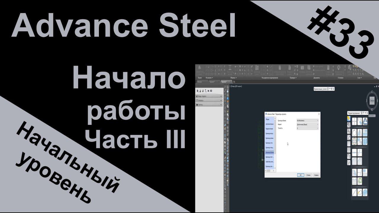This screenshot has height=213, width=379.
Task: Select the yellow top category tab in Редактирование palette
Action: [349, 118]
